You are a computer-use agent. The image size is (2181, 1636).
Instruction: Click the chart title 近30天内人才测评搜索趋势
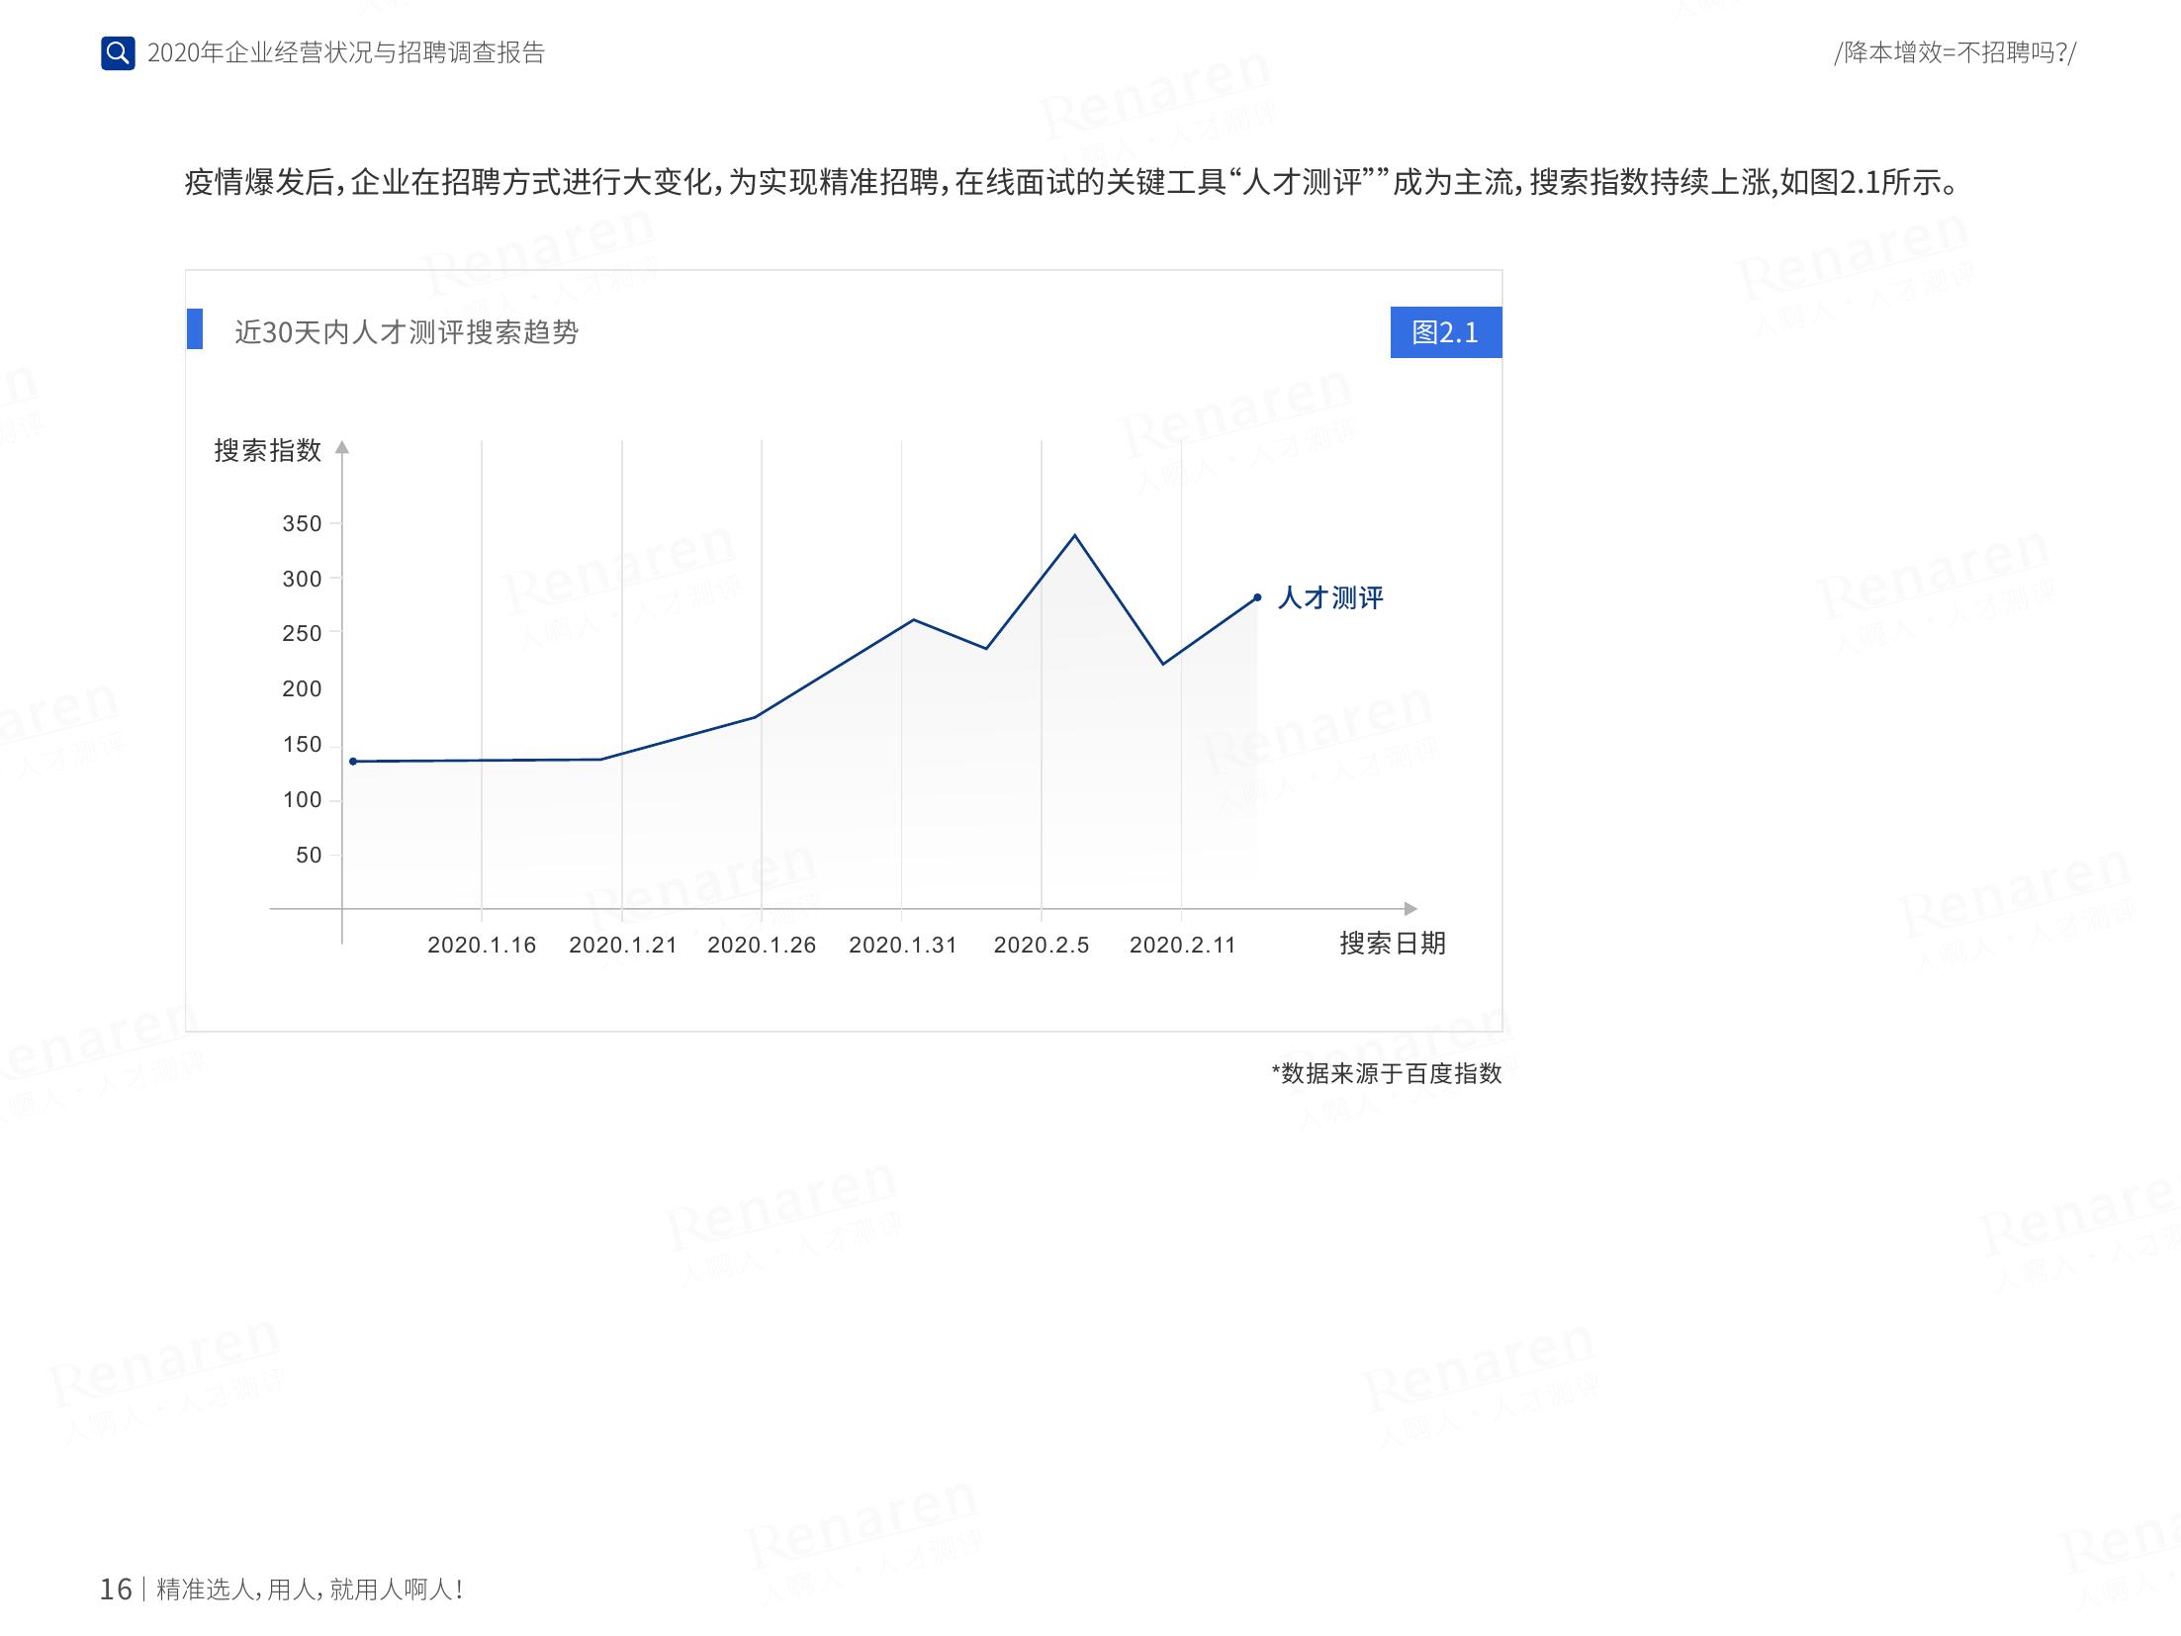pos(407,332)
